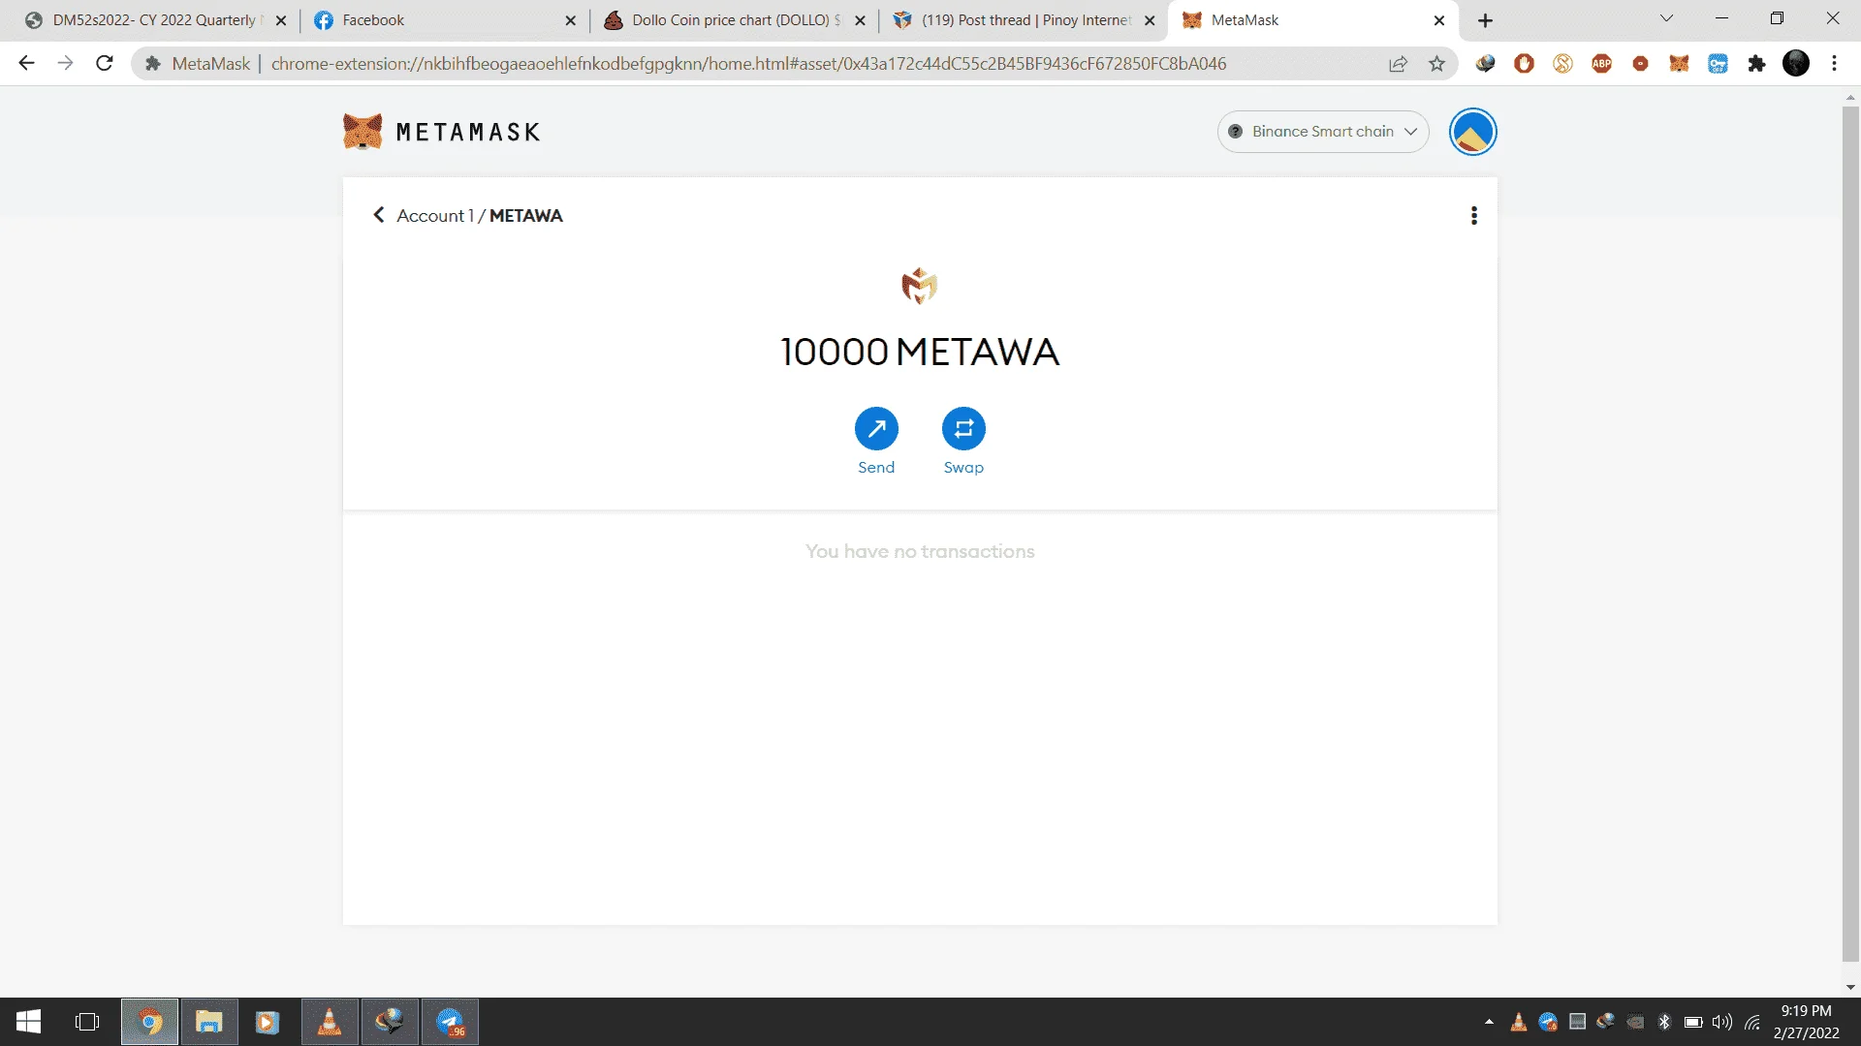Viewport: 1861px width, 1046px height.
Task: Open the Chrome profile avatar
Action: [x=1796, y=63]
